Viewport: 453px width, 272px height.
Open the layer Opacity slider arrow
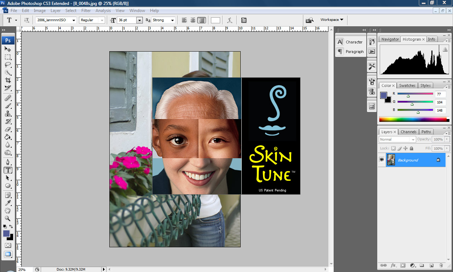pyautogui.click(x=447, y=139)
